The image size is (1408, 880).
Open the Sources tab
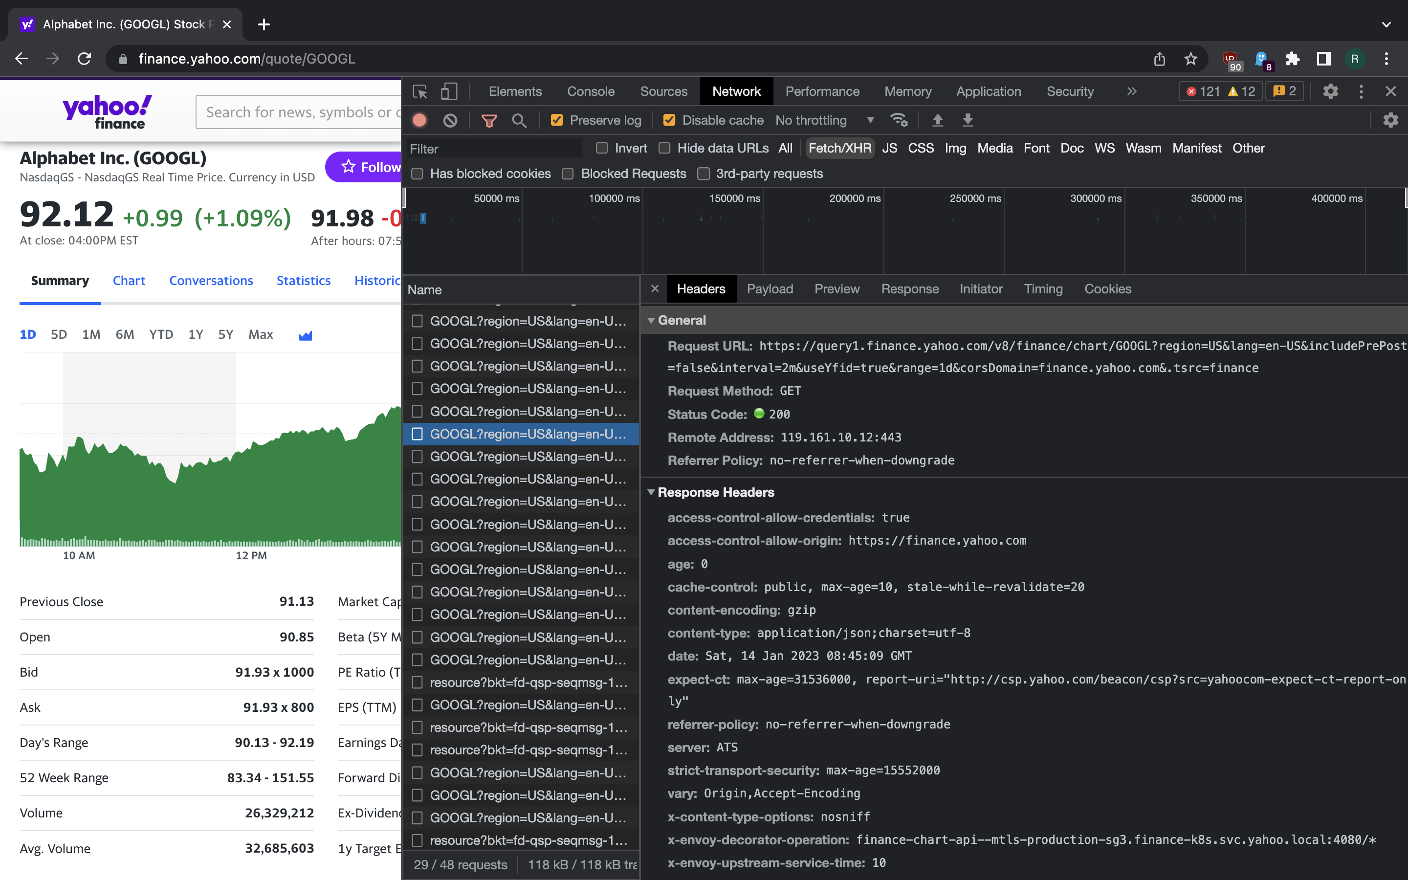click(x=663, y=91)
